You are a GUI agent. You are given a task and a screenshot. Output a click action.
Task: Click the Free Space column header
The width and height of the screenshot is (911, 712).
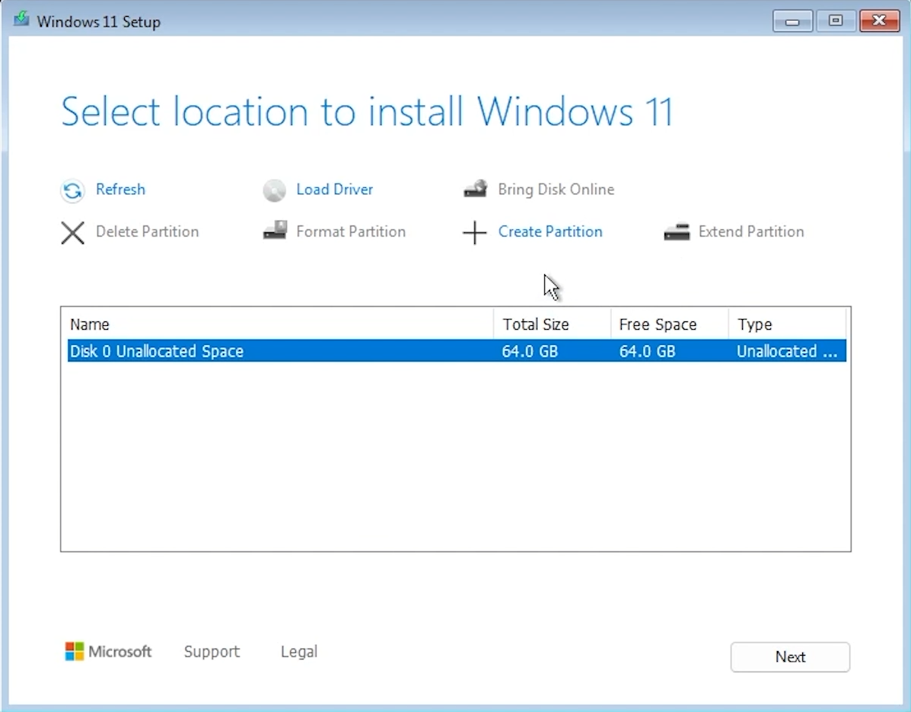(x=658, y=324)
